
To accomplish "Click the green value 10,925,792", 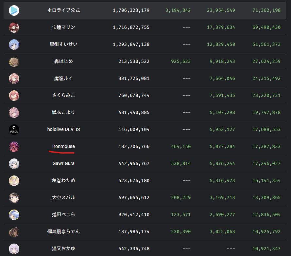I will [266, 232].
